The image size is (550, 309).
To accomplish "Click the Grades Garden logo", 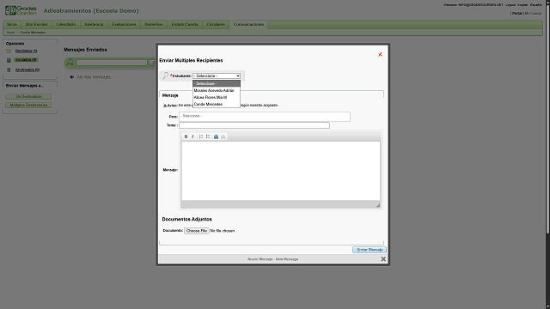I will click(x=21, y=10).
